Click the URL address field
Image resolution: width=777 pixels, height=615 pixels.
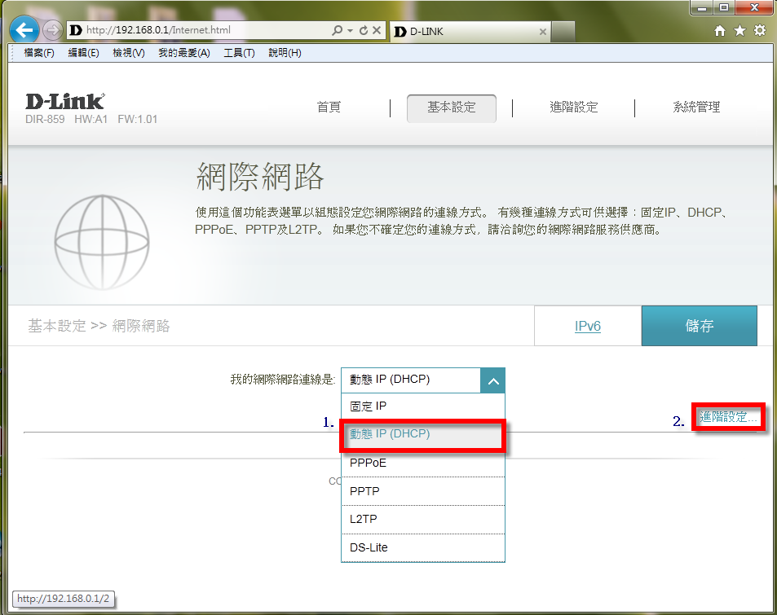coord(204,31)
